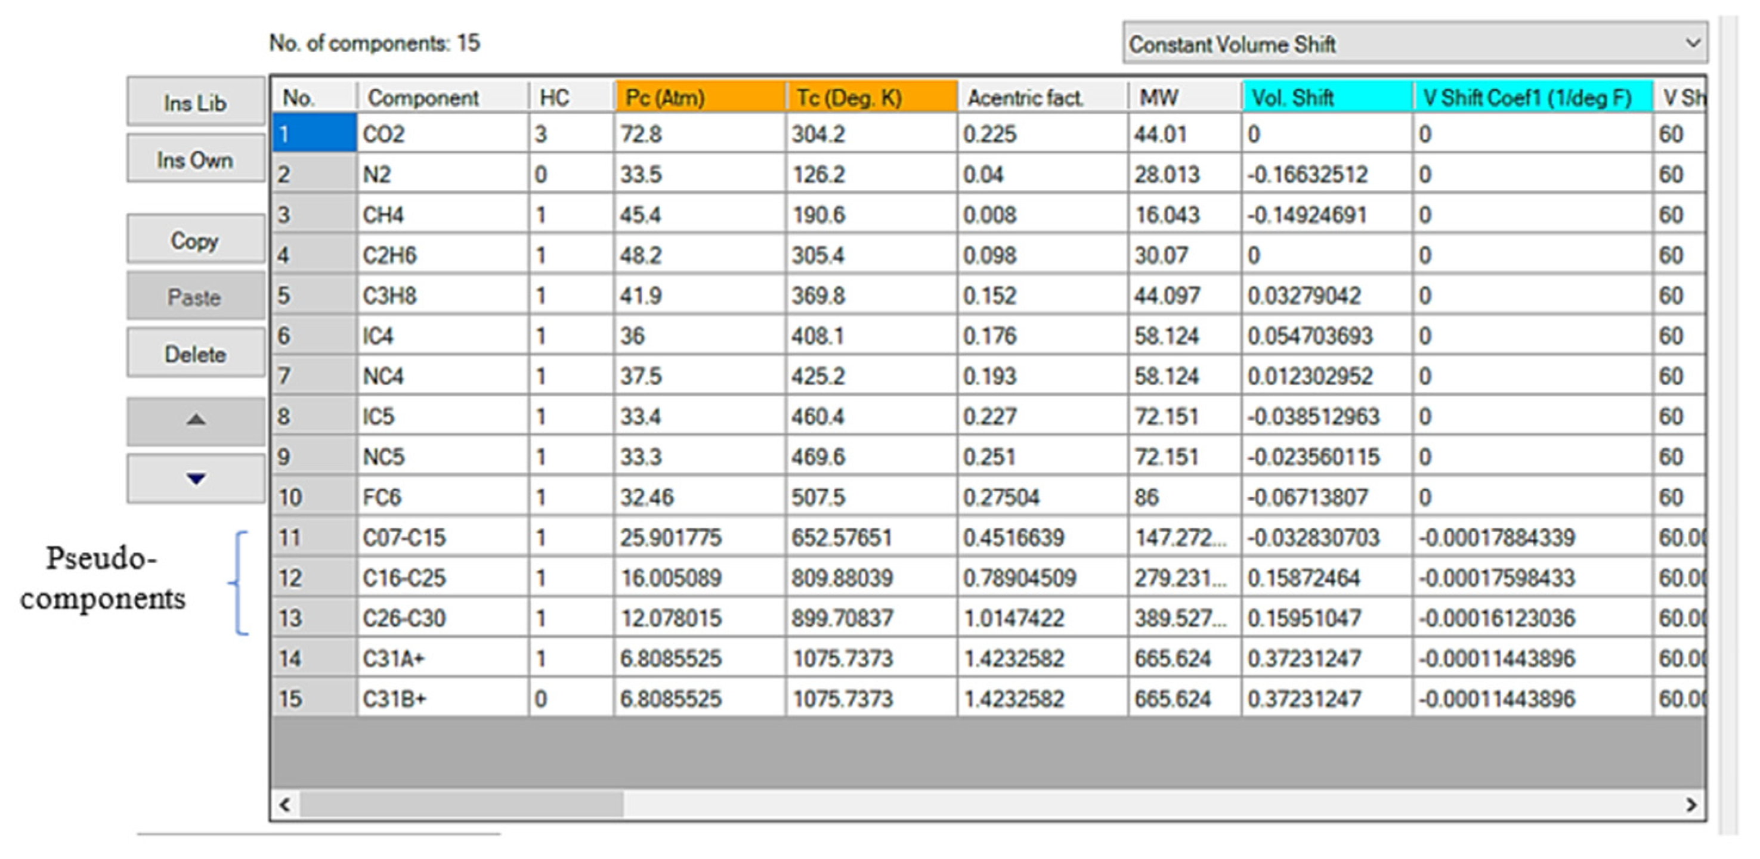Click the Copy button
The height and width of the screenshot is (859, 1760).
(196, 240)
